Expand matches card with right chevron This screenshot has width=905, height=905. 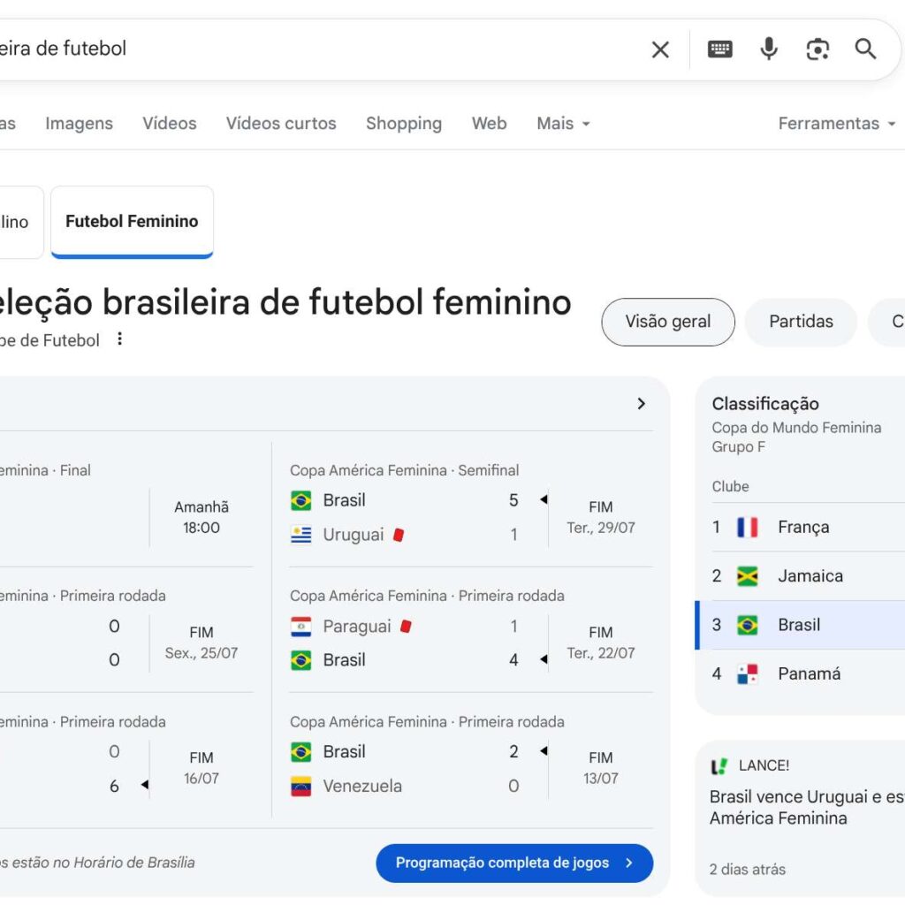(641, 404)
